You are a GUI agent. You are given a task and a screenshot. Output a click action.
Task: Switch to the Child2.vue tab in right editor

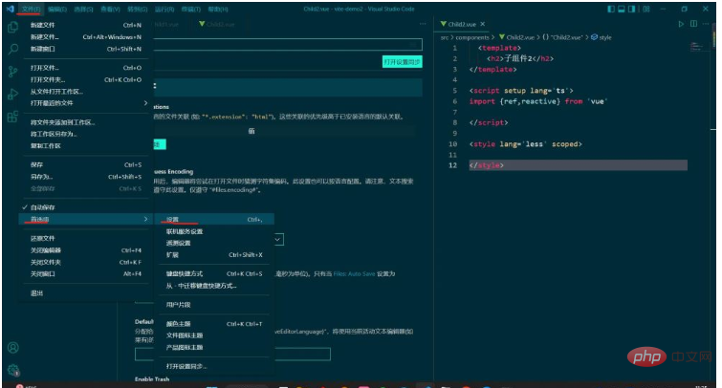(x=462, y=24)
